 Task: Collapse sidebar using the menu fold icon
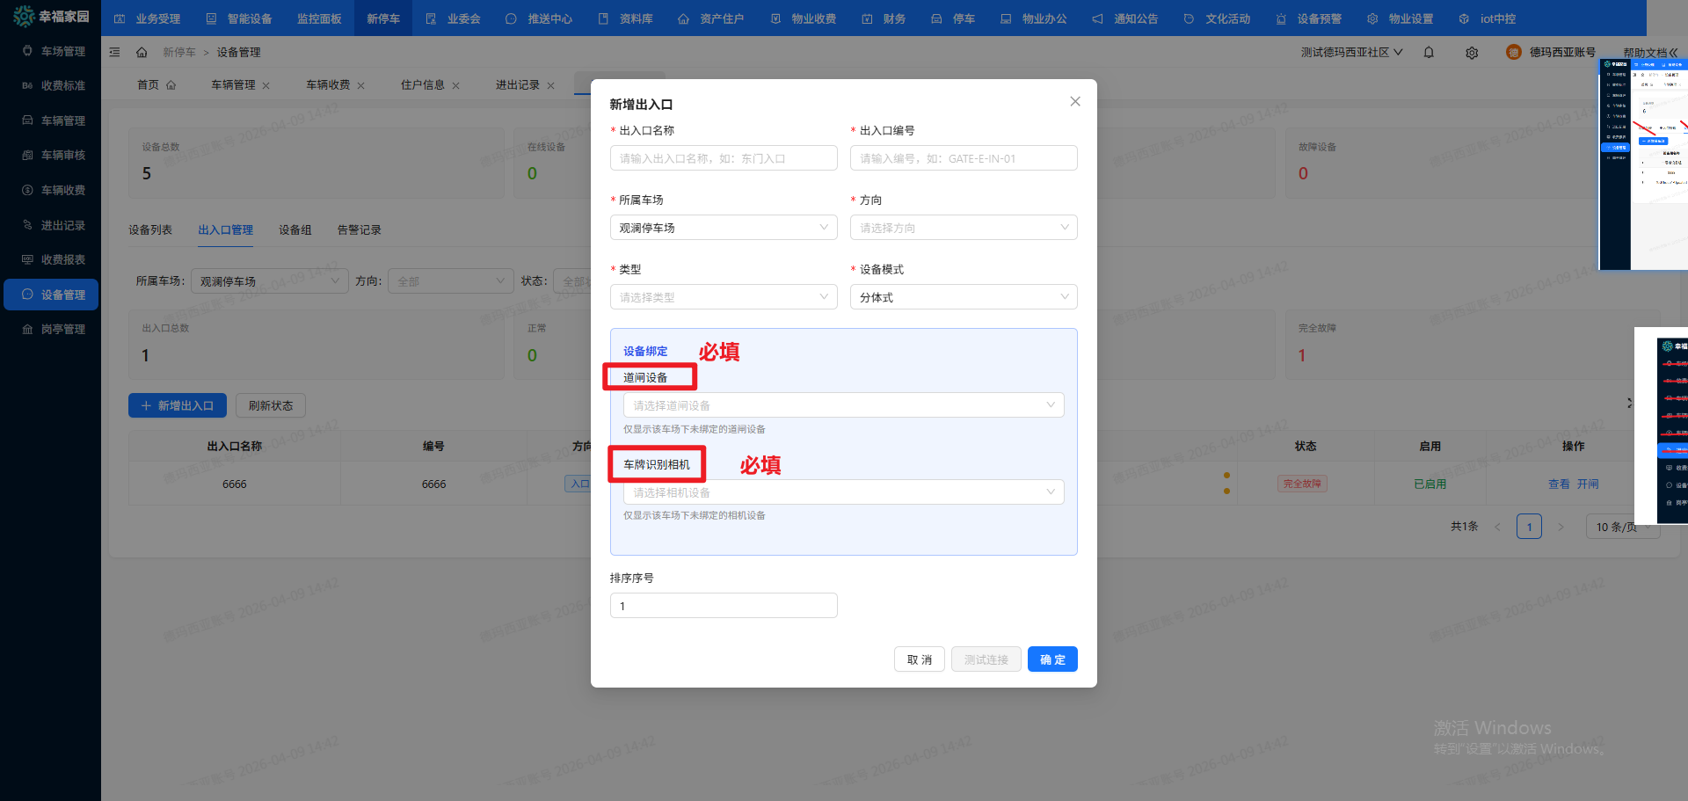coord(114,53)
